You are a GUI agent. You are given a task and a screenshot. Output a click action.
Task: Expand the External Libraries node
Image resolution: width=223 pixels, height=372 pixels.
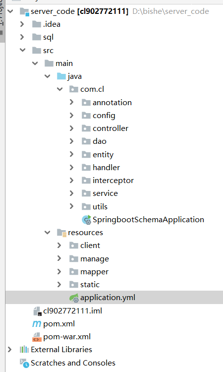[x=9, y=350]
